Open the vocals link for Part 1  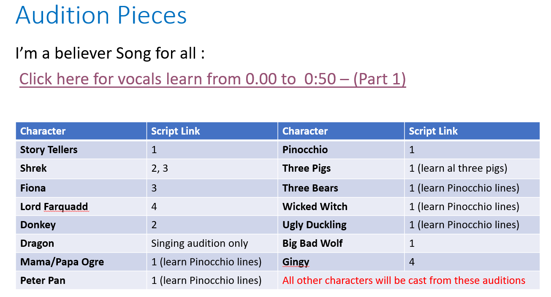[x=212, y=79]
